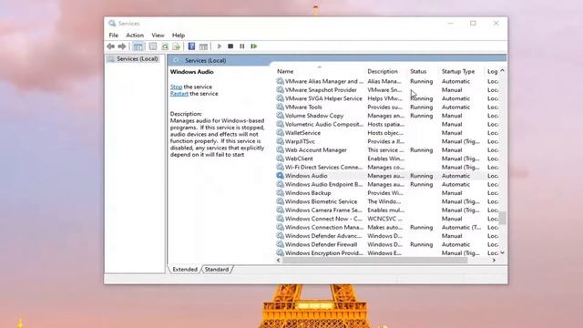Go forward using the toolbar forward arrow
Screen dimensions: 583x328
click(x=122, y=46)
